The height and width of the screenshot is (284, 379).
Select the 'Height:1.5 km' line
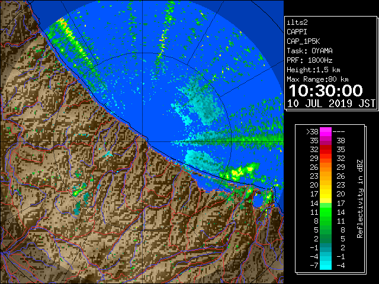tap(313, 70)
